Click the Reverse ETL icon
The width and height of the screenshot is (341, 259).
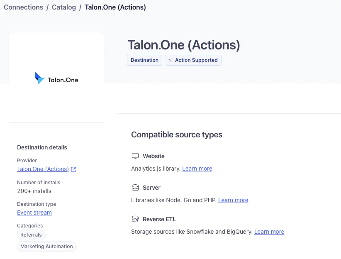135,219
